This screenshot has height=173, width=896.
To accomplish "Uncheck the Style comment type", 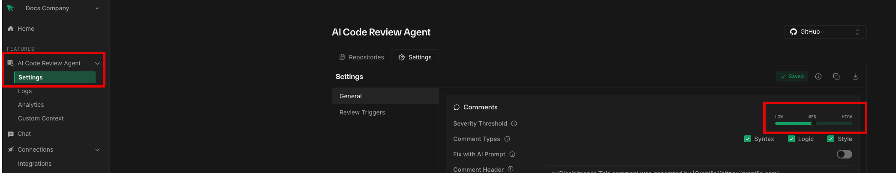I will point(831,139).
